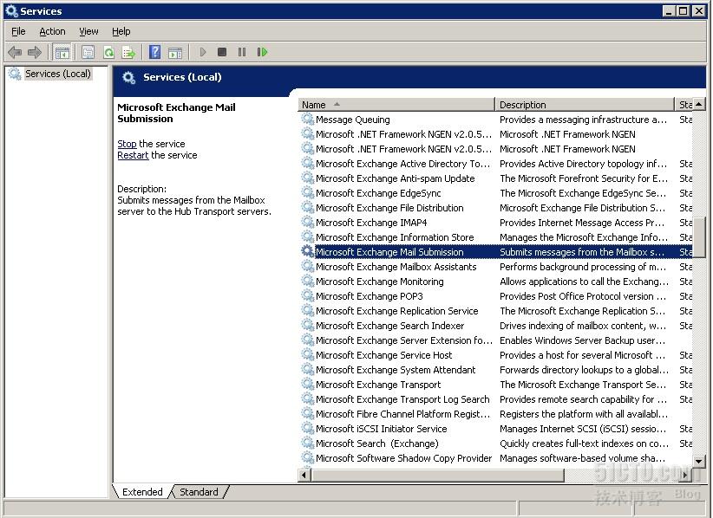
Task: Open the Properties toolbar icon
Action: [x=88, y=52]
